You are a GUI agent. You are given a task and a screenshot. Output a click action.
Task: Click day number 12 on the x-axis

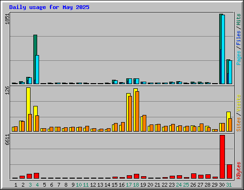[93, 185]
